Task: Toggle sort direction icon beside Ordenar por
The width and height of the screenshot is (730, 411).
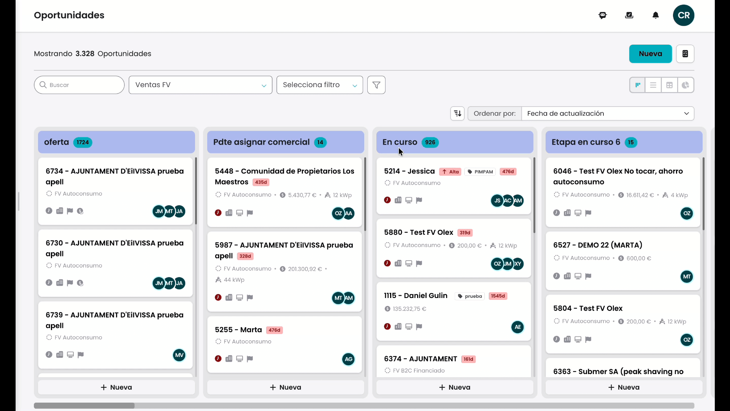Action: [457, 113]
